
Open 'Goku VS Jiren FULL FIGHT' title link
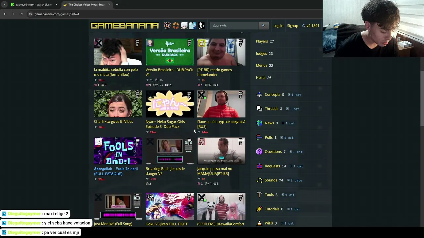tap(167, 224)
